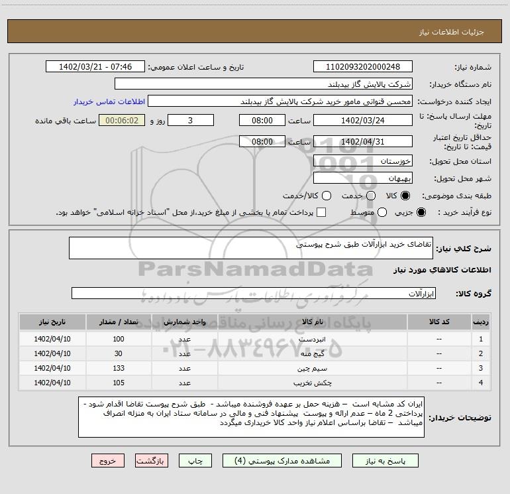
Task: Click the response deadline date 1402/03/24
Action: click(363, 120)
